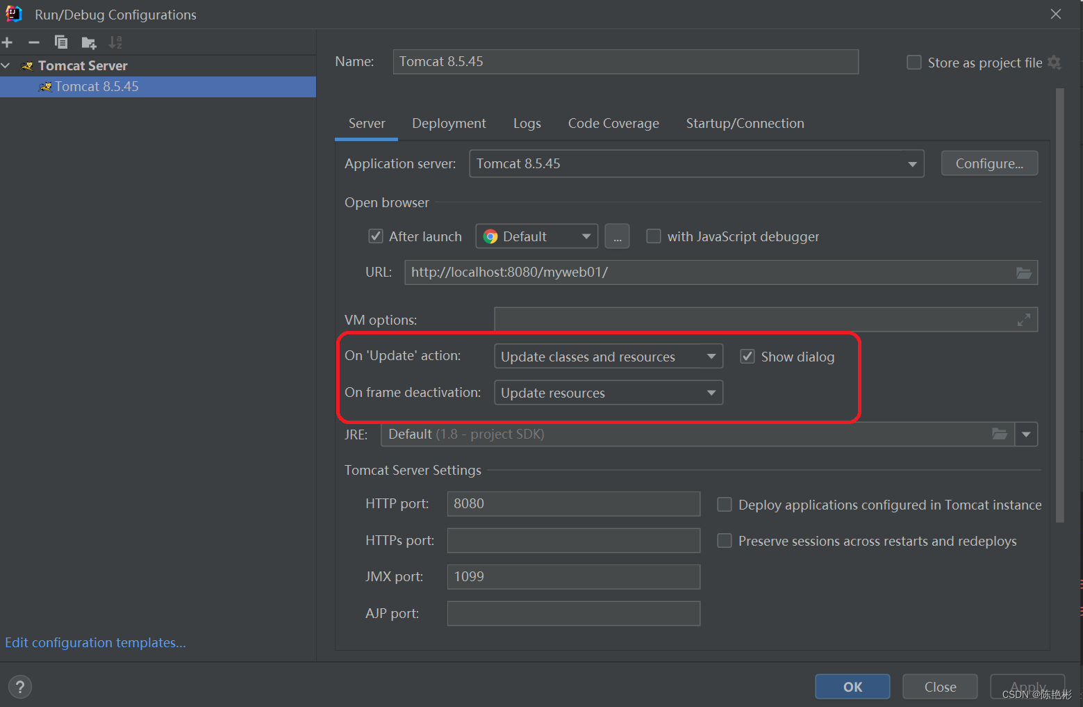Click the Tomcat 8.5.45 configuration icon
Image resolution: width=1083 pixels, height=707 pixels.
tap(46, 87)
